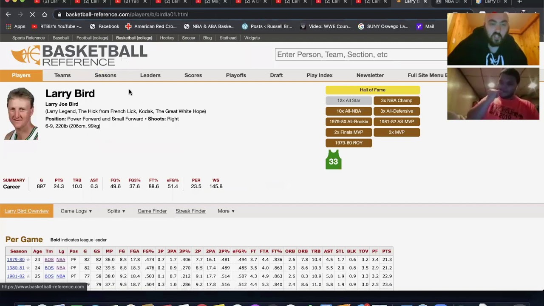Open the Video: WWE bookmark

click(x=326, y=26)
